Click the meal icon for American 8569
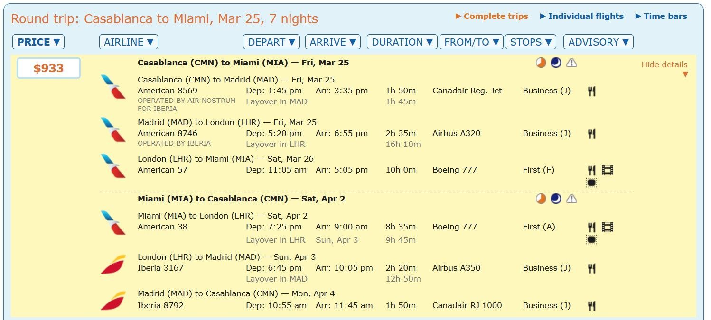This screenshot has width=711, height=320. point(591,91)
